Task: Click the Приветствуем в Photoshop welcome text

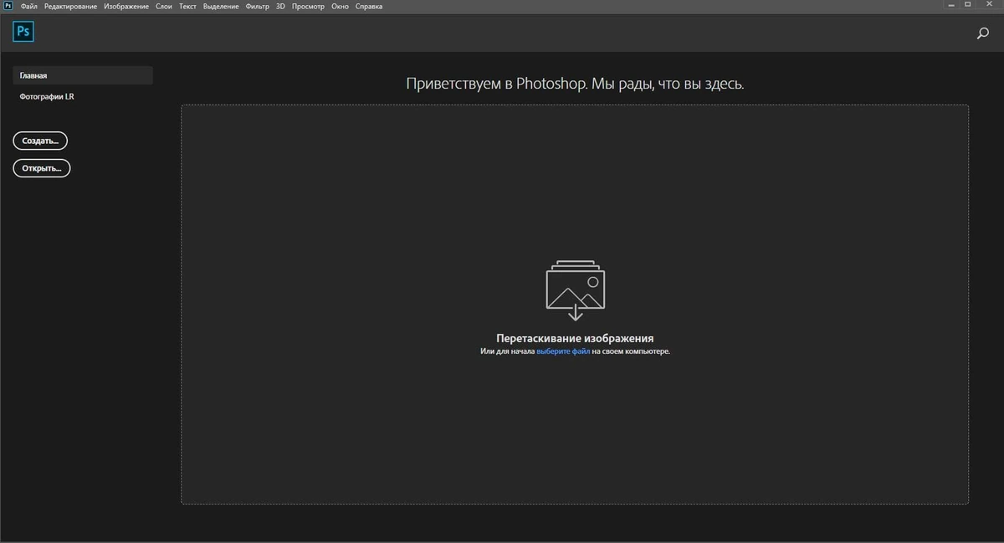Action: [575, 84]
